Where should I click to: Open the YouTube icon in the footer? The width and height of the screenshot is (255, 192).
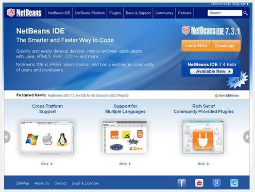pyautogui.click(x=199, y=183)
